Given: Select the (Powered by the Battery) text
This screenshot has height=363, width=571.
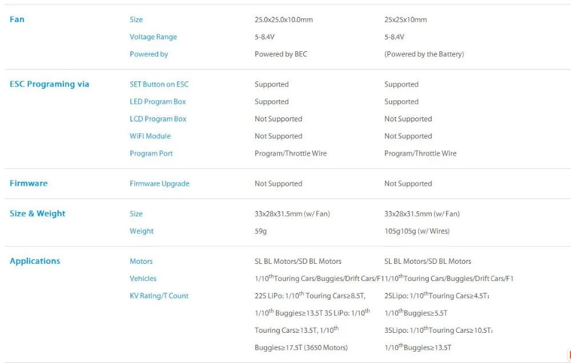Looking at the screenshot, I should (424, 54).
